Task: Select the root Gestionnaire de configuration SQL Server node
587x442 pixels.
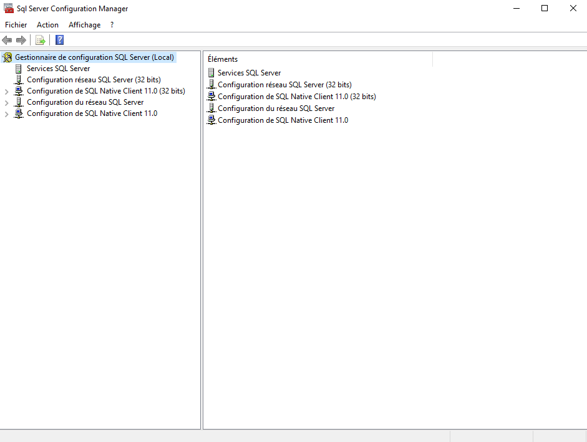Action: tap(94, 57)
